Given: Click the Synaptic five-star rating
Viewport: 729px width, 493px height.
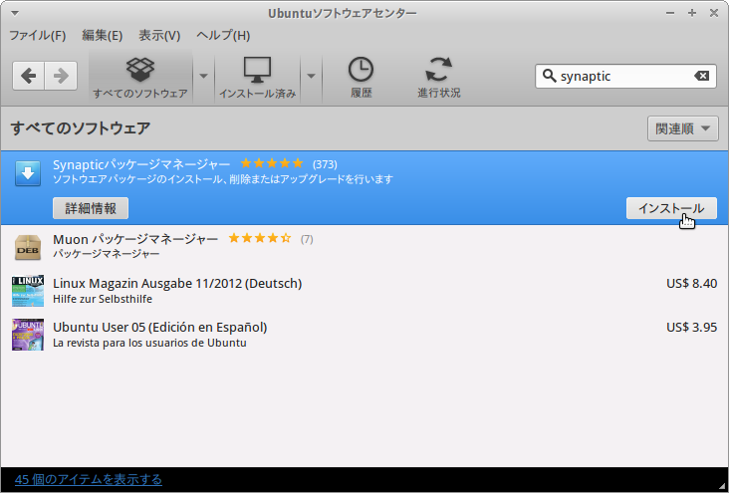Looking at the screenshot, I should [x=272, y=163].
